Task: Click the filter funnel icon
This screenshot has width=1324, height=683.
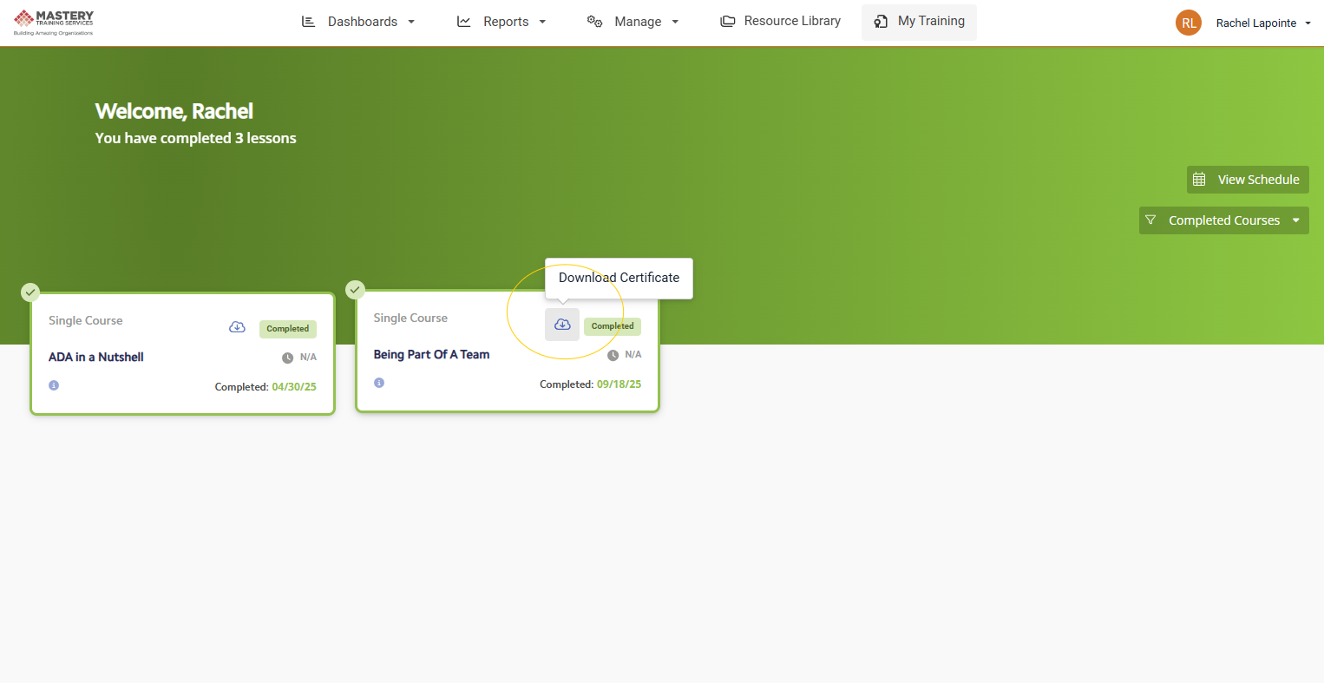Action: [1150, 220]
